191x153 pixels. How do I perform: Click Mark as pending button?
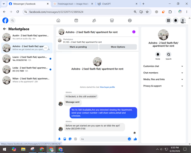point(78,47)
